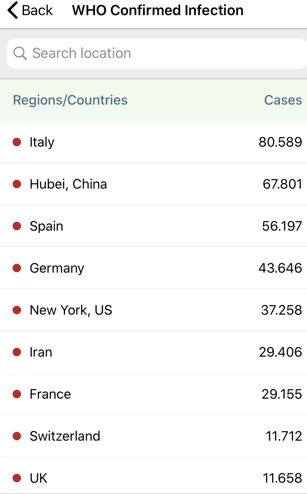The image size is (307, 494).
Task: Open the Switzerland entry
Action: pyautogui.click(x=65, y=436)
